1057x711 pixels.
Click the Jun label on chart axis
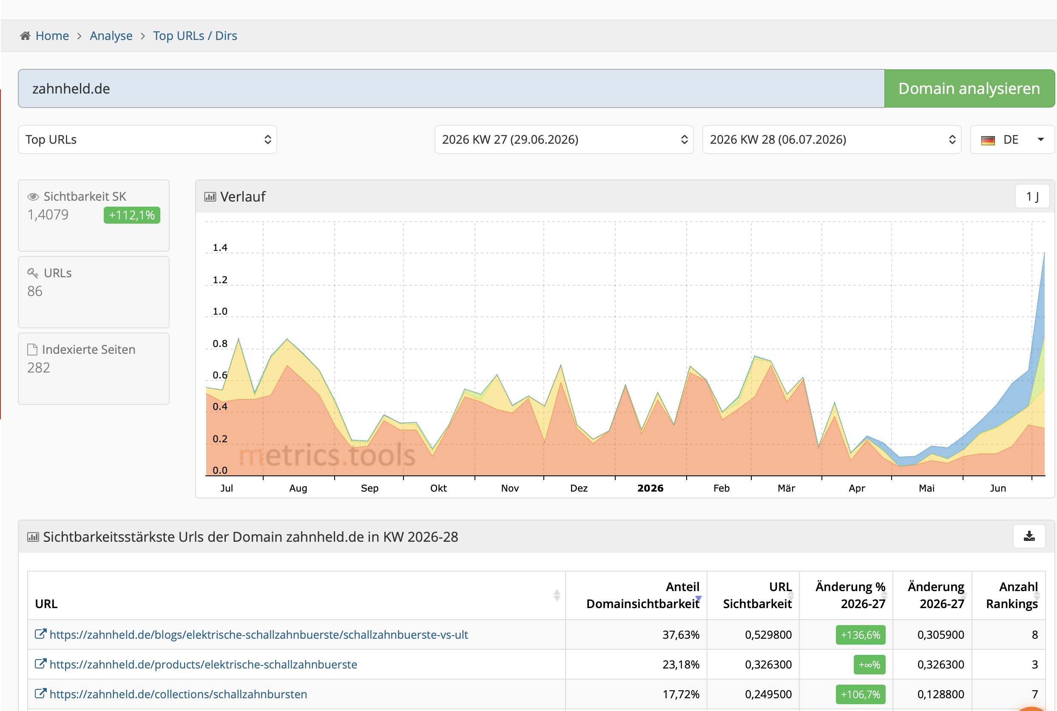[x=998, y=488]
